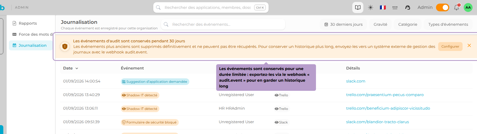Open the password asterisks icon
This screenshot has width=477, height=134.
[x=395, y=7]
